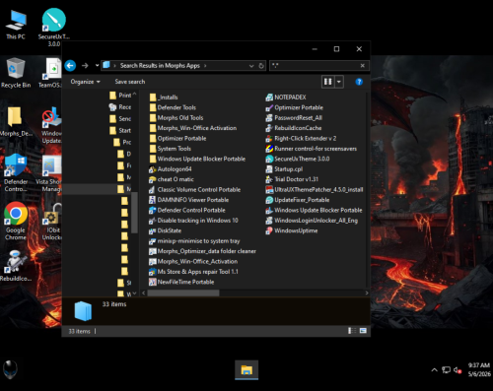This screenshot has width=493, height=391.
Task: Select Start folder in navigation pane
Action: (x=120, y=130)
